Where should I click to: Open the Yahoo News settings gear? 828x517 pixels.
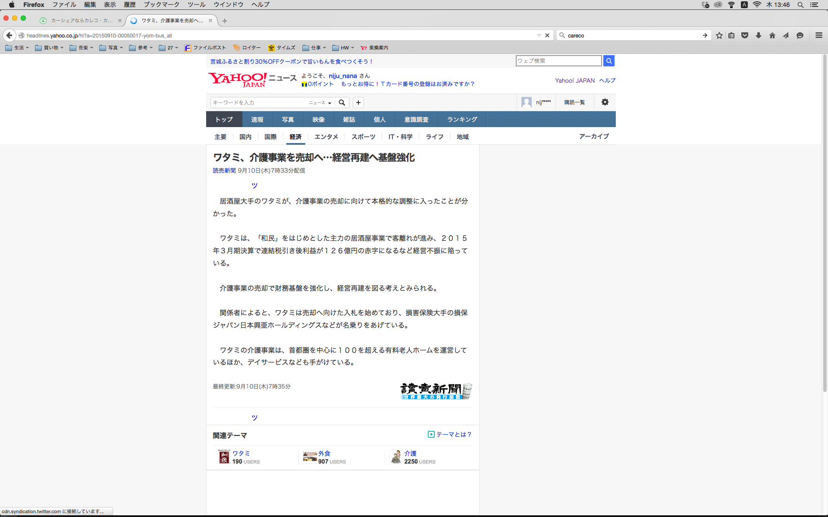point(605,102)
